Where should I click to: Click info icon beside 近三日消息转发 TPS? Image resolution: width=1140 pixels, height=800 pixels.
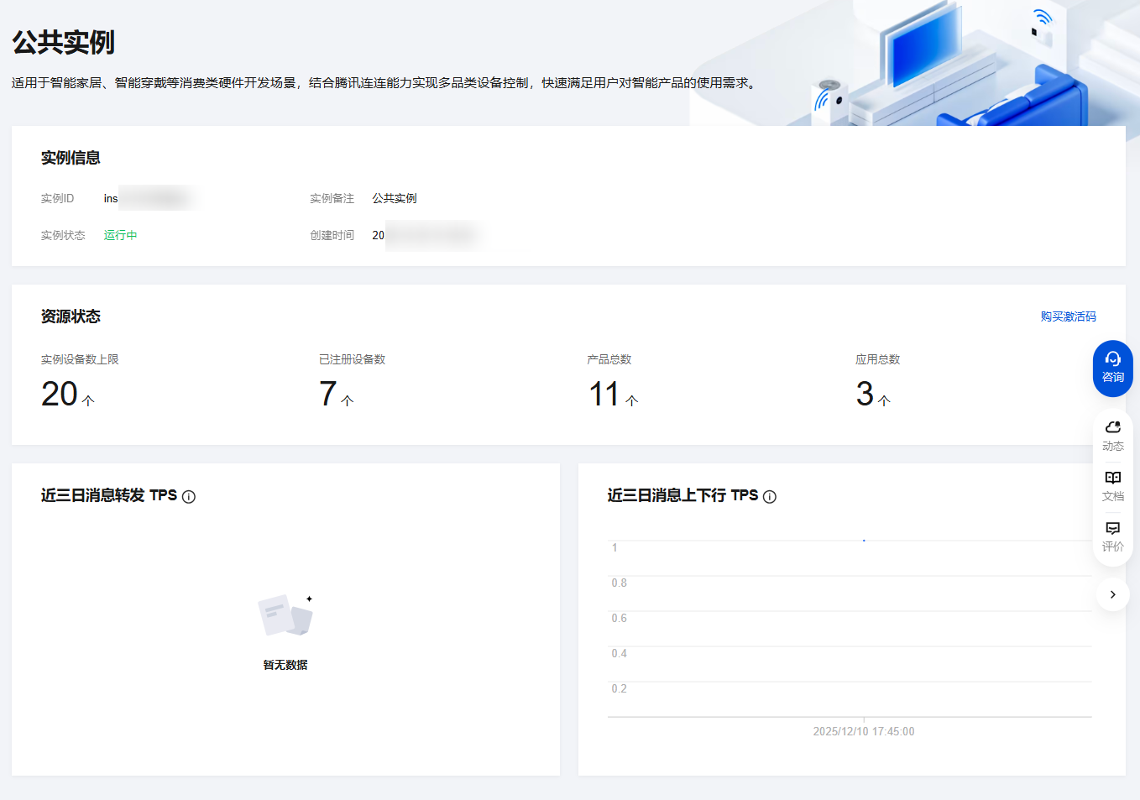coord(189,497)
